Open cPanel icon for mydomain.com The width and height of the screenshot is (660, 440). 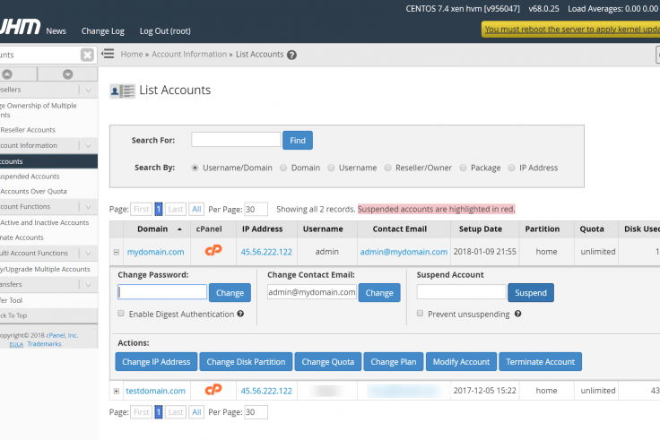point(213,251)
